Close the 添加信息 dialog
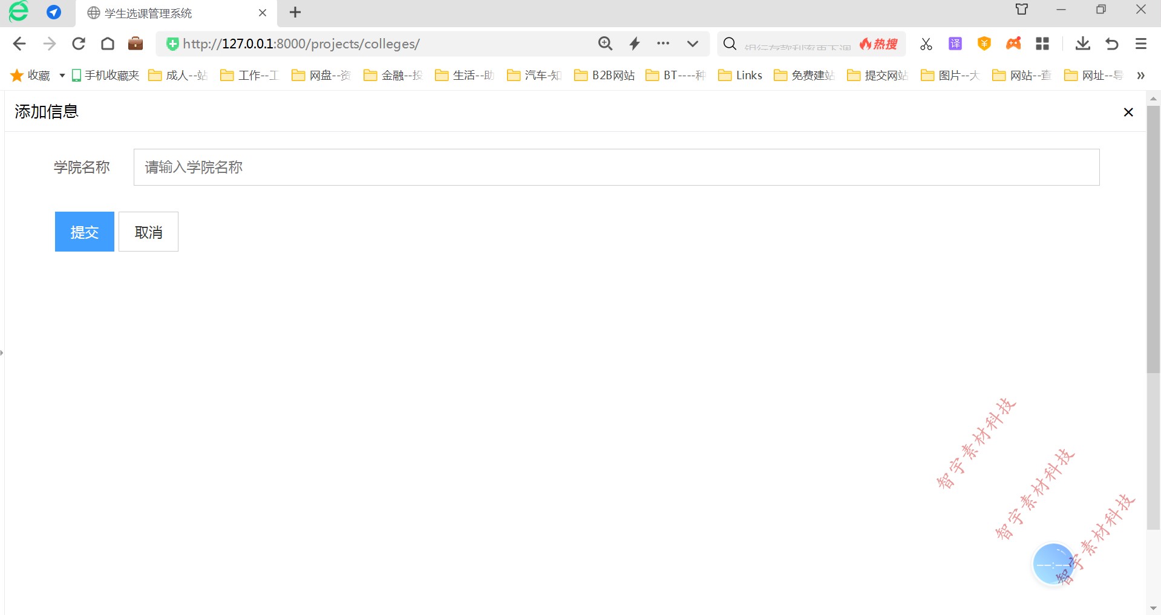This screenshot has height=615, width=1161. (1128, 112)
